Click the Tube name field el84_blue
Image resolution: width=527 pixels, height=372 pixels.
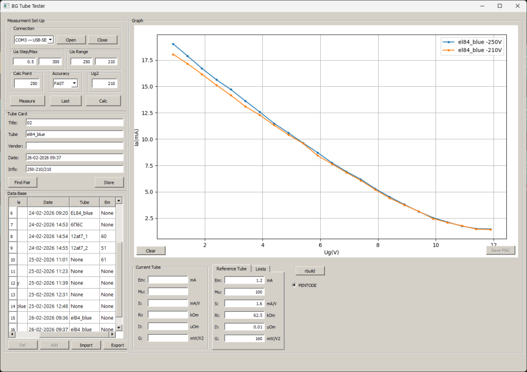click(74, 134)
